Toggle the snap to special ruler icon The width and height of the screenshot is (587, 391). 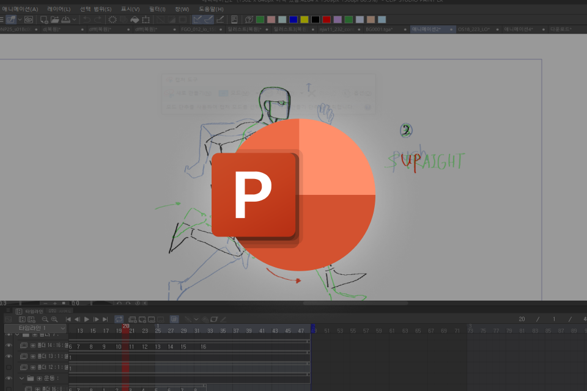click(209, 20)
